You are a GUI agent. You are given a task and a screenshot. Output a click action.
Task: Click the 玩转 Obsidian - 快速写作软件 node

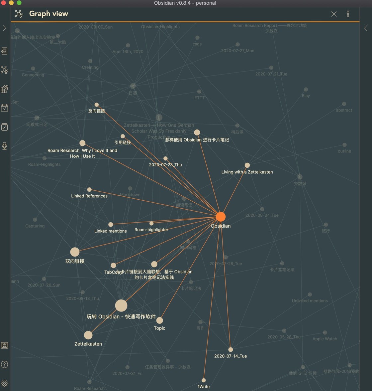tap(121, 306)
